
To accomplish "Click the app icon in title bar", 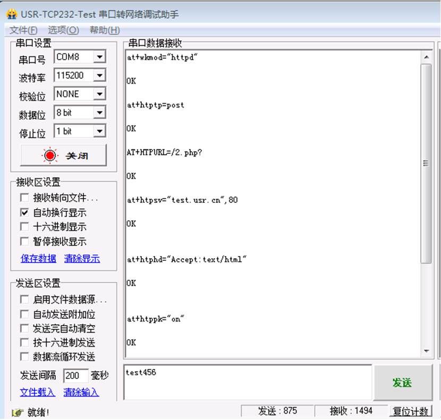I will 12,14.
